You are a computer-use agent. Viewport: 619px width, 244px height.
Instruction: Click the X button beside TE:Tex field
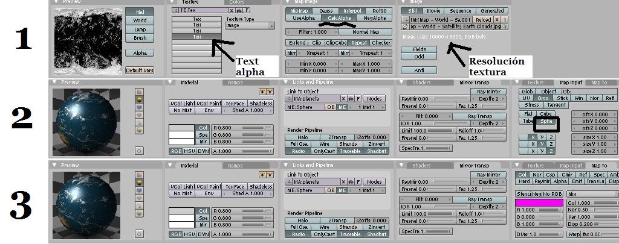232,11
